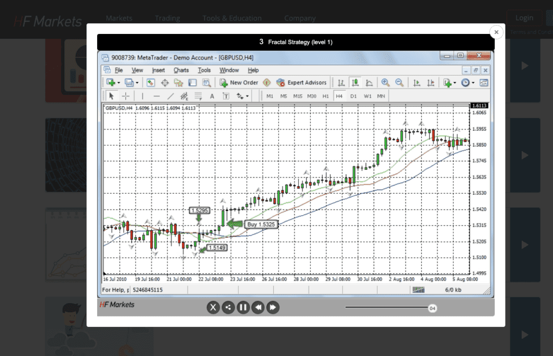Toggle the Expert Advisors button
Screen dimensions: 553x356
point(302,83)
